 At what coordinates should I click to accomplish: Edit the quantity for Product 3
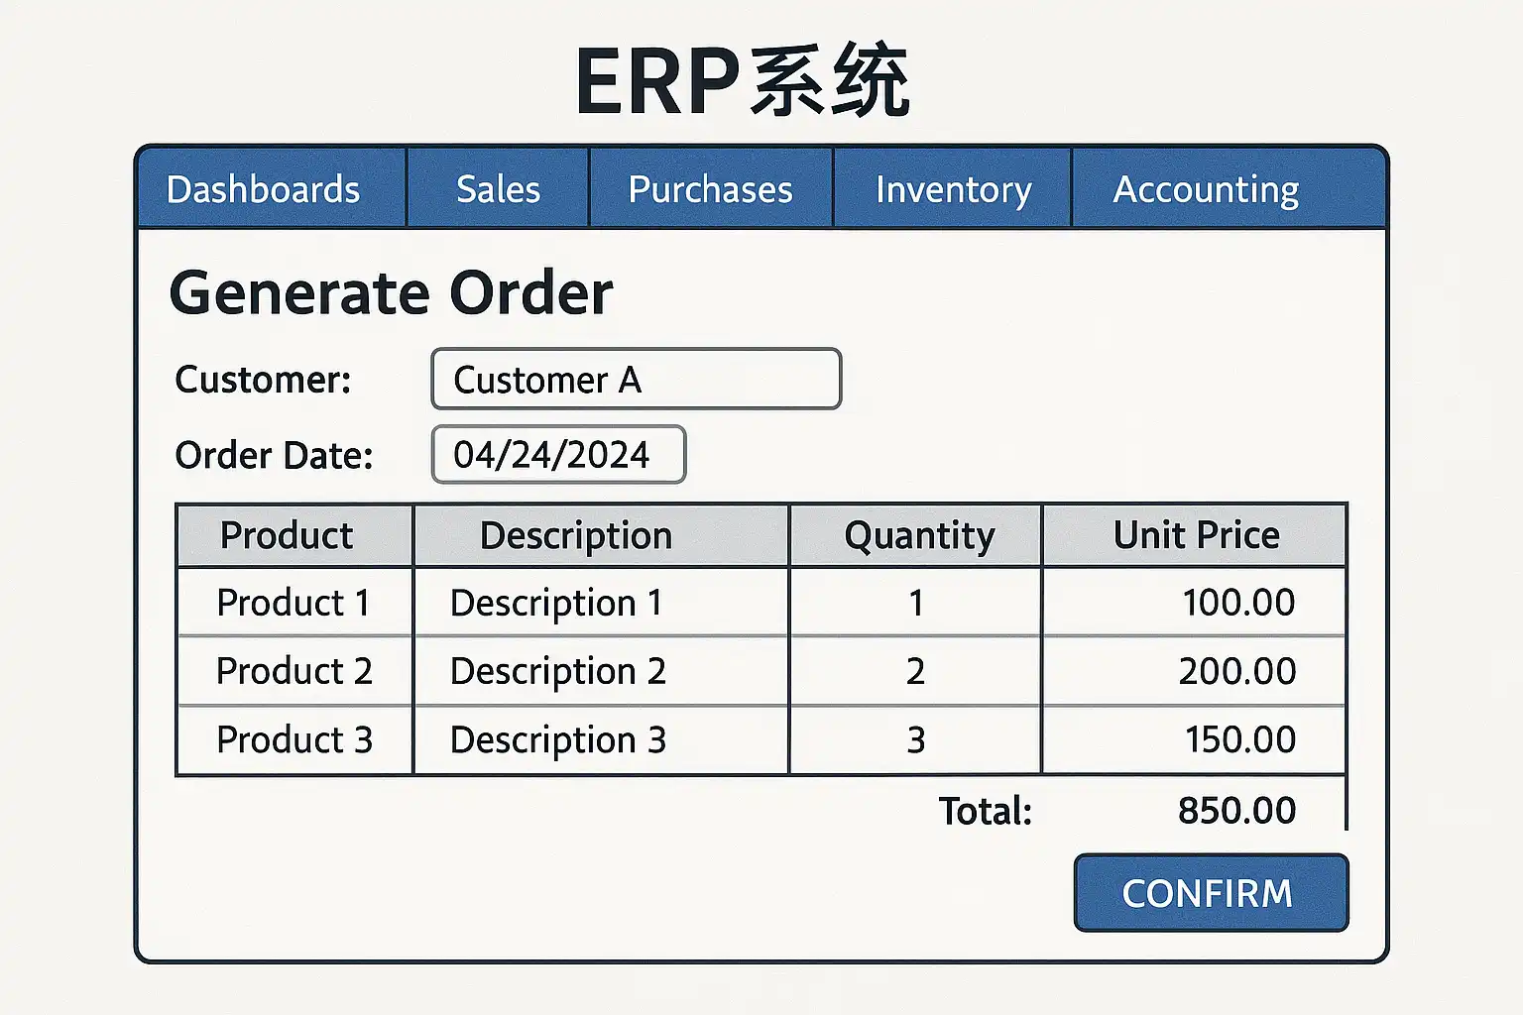click(x=915, y=739)
